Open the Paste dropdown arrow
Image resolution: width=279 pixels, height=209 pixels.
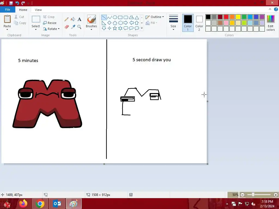[x=7, y=29]
